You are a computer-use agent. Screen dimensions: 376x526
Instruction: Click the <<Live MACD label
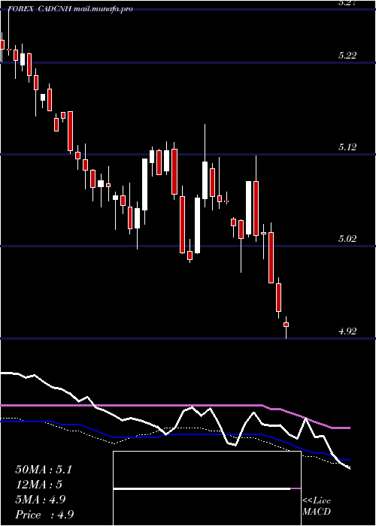317,506
